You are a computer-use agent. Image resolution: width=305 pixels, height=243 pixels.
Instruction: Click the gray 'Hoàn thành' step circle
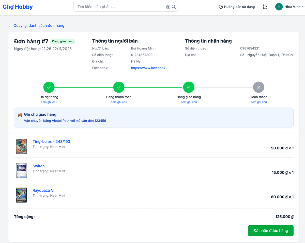[x=258, y=87]
